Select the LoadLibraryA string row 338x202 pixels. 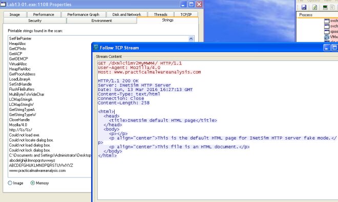point(19,79)
